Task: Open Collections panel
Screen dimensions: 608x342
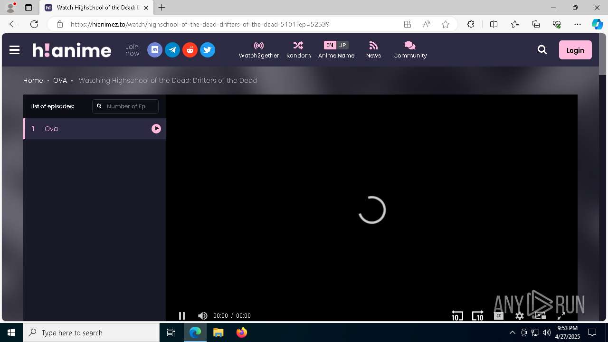Action: click(536, 24)
